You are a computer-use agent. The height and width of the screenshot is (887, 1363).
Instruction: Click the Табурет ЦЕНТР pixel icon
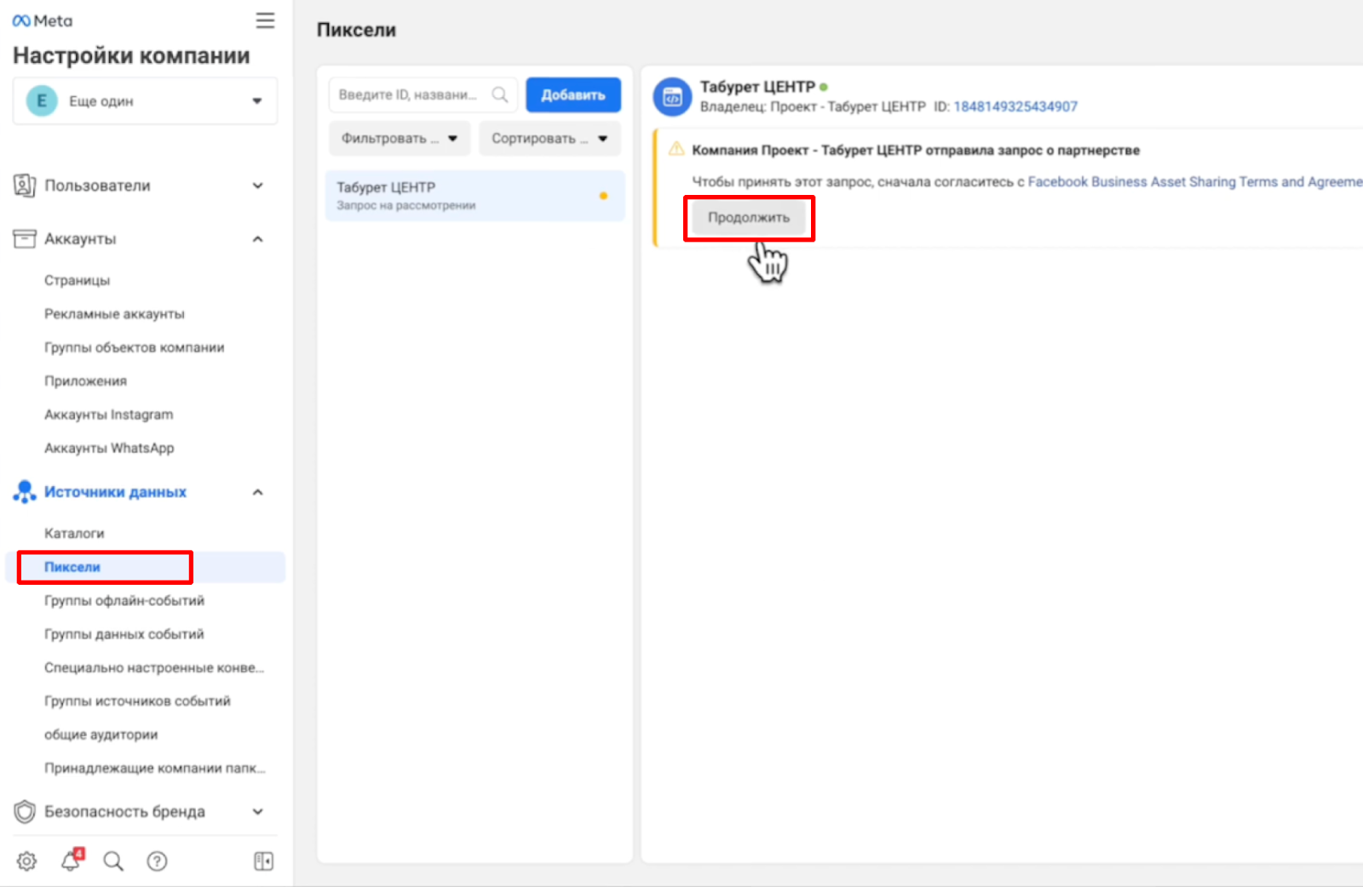click(x=673, y=97)
